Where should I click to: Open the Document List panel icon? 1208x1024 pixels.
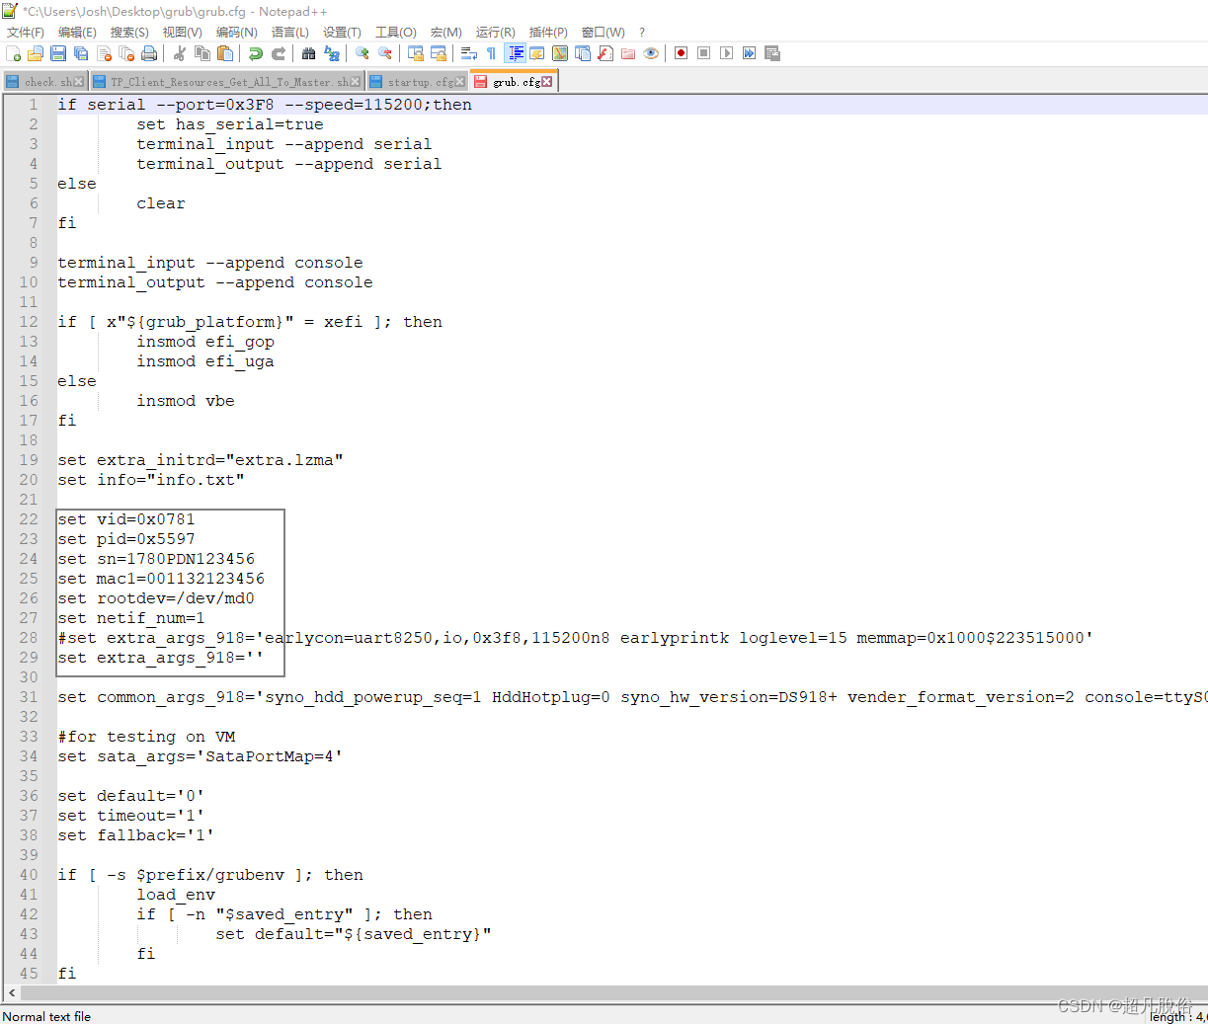(x=583, y=53)
